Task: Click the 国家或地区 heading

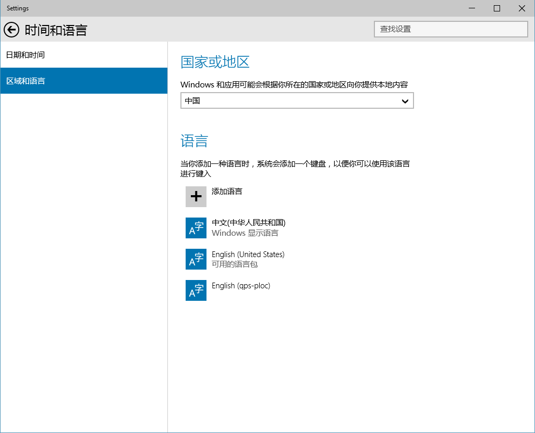Action: pos(215,62)
